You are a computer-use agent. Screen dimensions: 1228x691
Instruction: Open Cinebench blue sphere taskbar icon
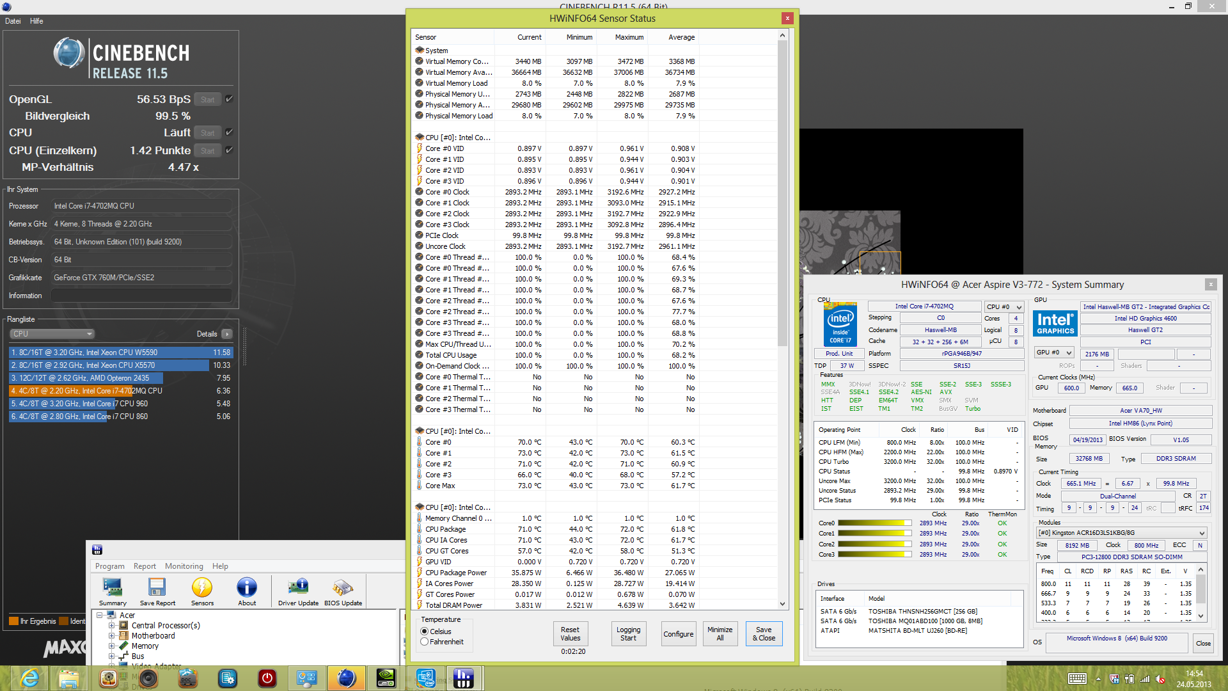(x=346, y=678)
